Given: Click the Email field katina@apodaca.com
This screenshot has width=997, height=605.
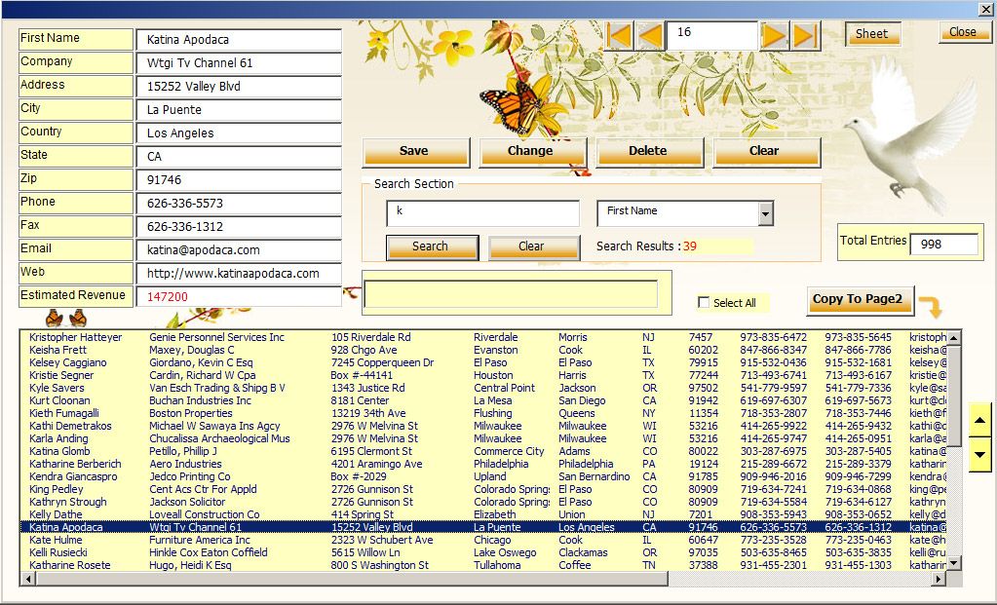Looking at the screenshot, I should point(239,250).
